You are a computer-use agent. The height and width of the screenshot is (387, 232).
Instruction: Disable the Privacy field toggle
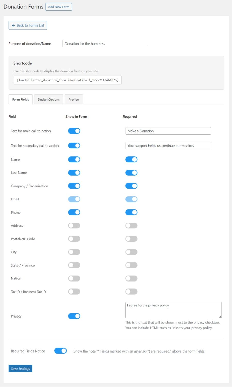[x=74, y=316]
